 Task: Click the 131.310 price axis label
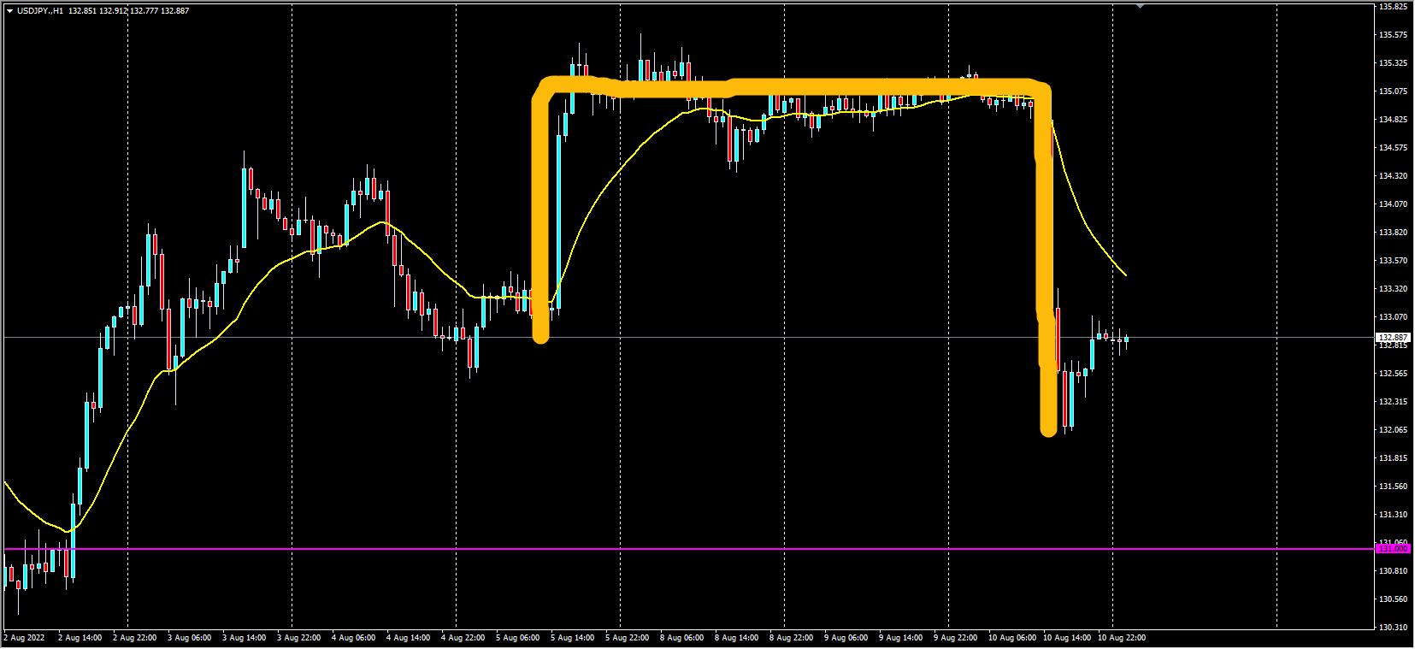click(x=1394, y=515)
